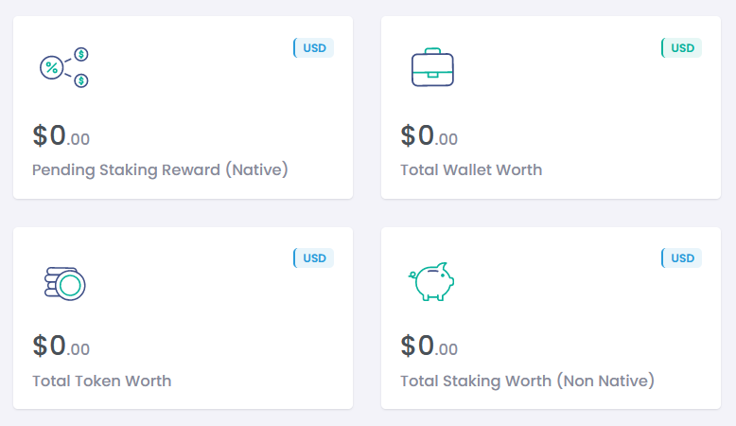Click the Total Staking Worth (Non Native) label

tap(527, 382)
